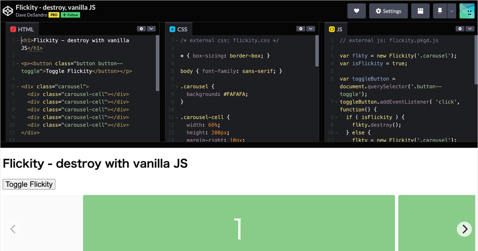Switch to the JS editor tab
Image resolution: width=478 pixels, height=251 pixels.
(x=339, y=29)
